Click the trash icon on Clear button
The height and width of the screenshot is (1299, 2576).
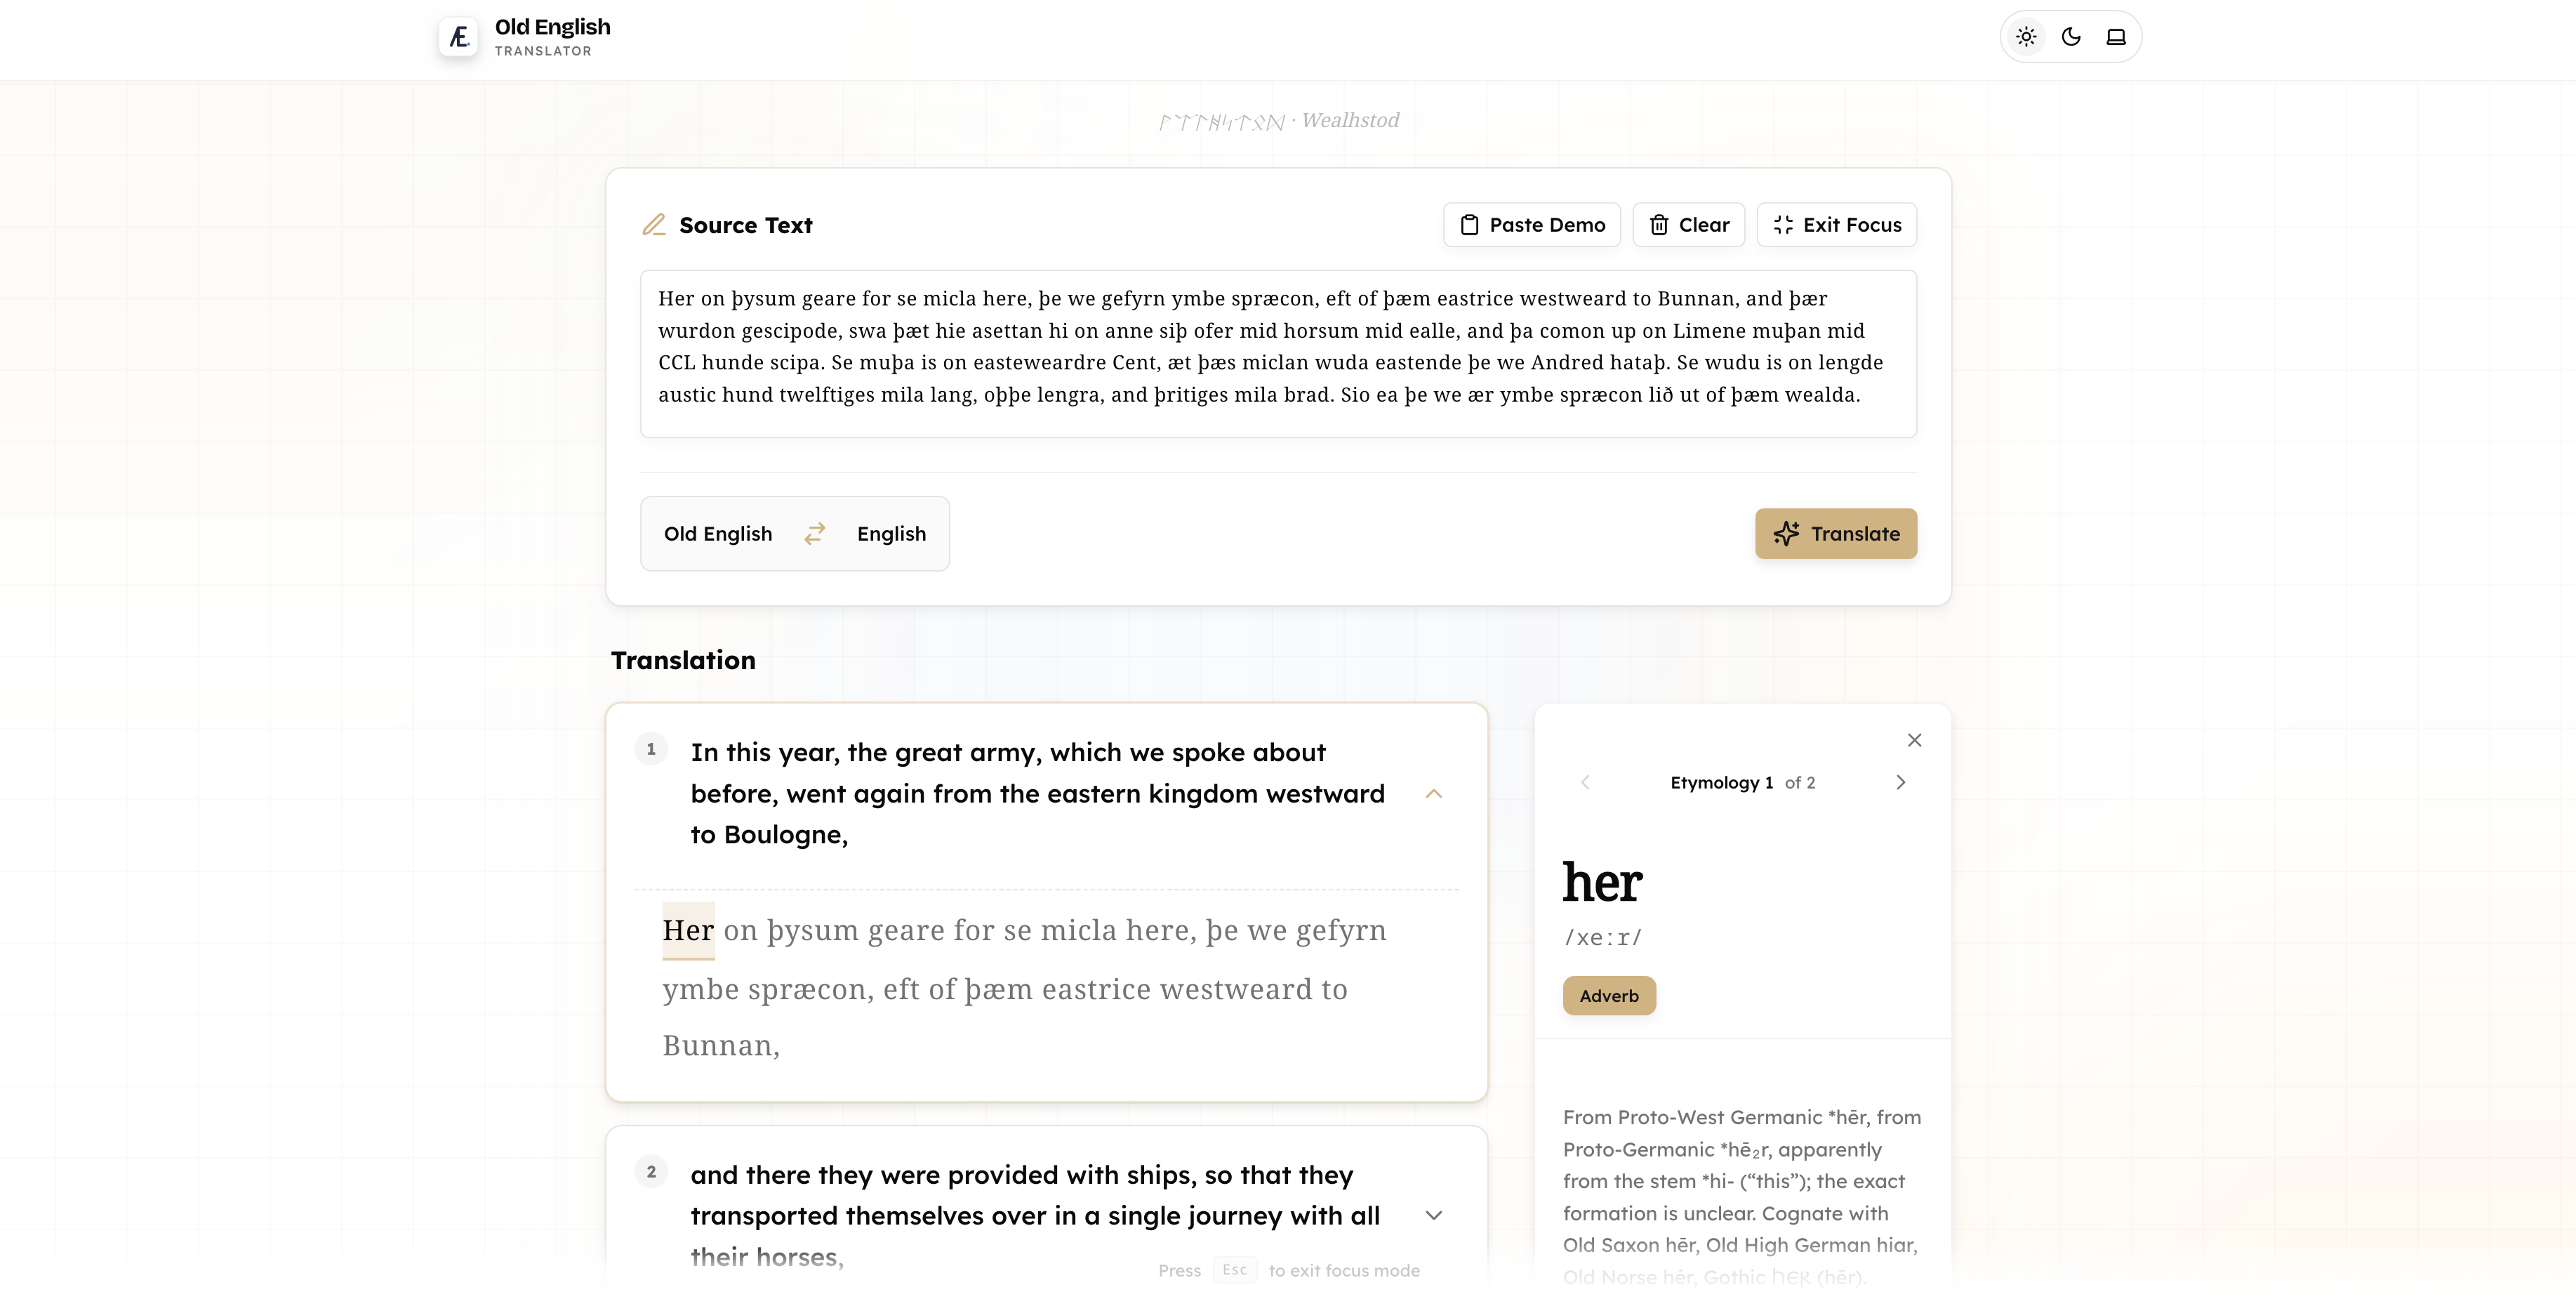click(1659, 224)
